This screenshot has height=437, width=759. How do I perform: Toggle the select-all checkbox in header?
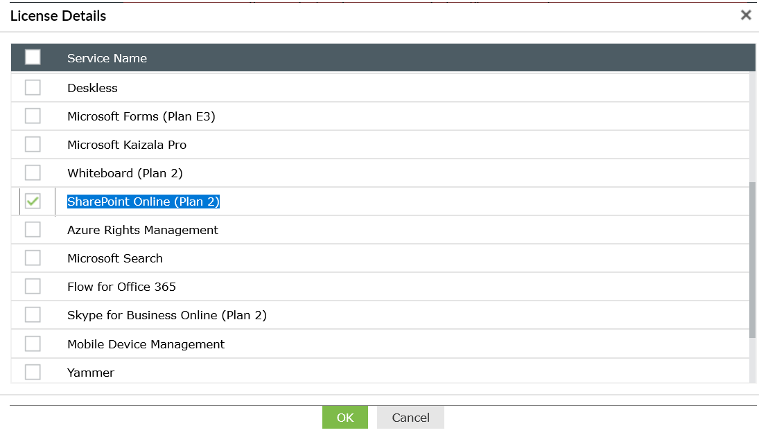(x=33, y=57)
